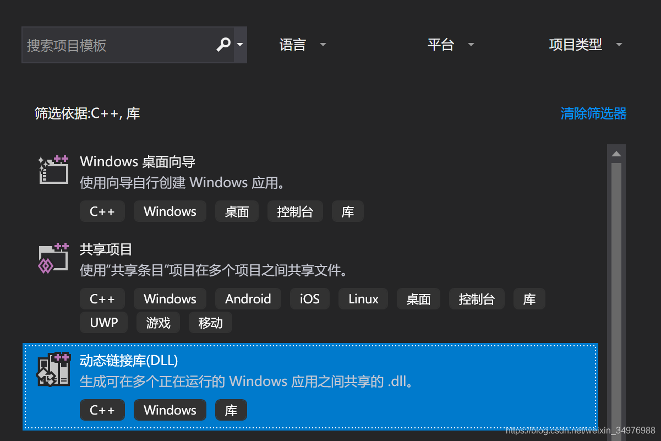Image resolution: width=661 pixels, height=441 pixels.
Task: Click the C++ tag under 共享项目
Action: (102, 299)
